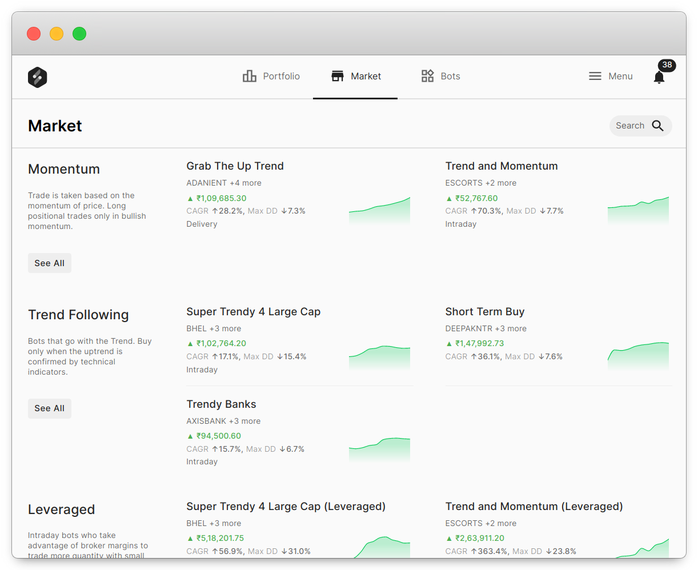The image size is (698, 570).
Task: Click the DEEPAKNTR +3 more text
Action: point(486,328)
